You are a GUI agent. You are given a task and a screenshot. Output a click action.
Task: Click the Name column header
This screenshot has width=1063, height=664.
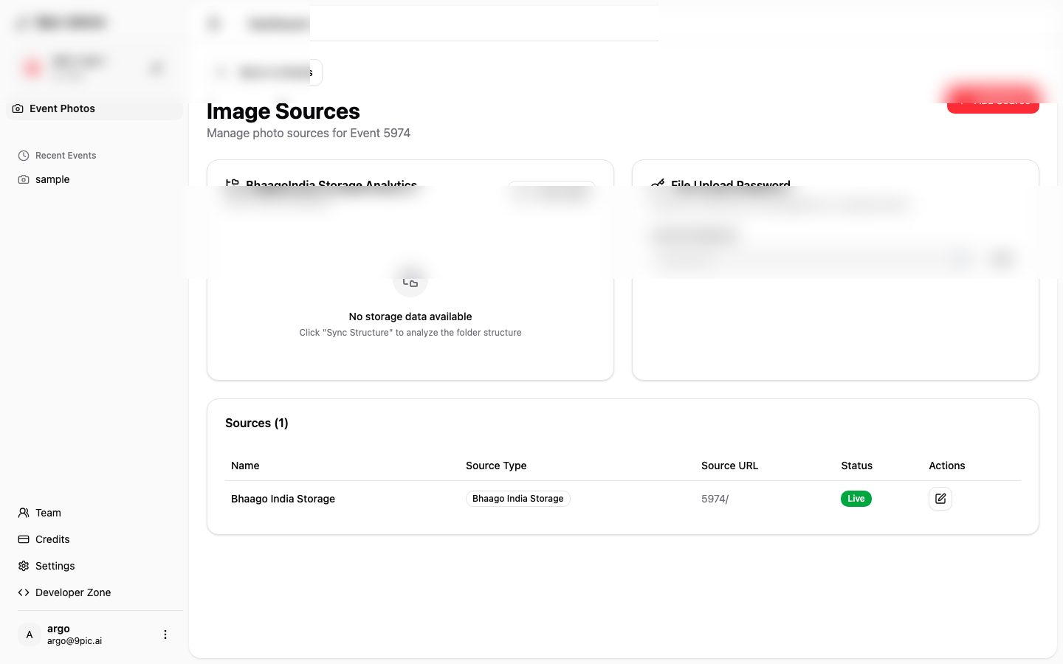[x=245, y=466]
